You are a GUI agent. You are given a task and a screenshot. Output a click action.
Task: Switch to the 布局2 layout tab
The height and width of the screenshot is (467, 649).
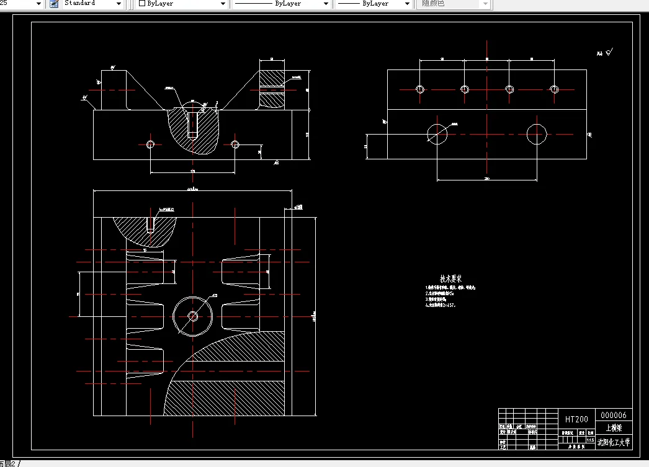tap(7, 464)
